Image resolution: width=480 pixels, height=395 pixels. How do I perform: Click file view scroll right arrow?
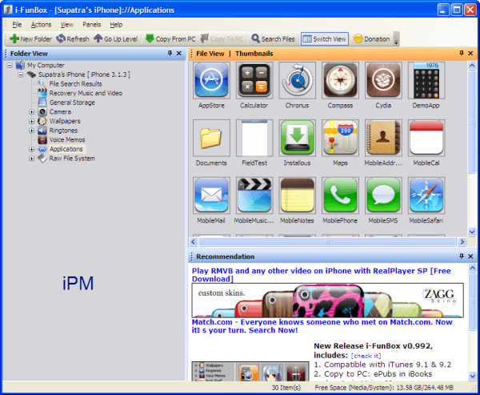point(462,242)
